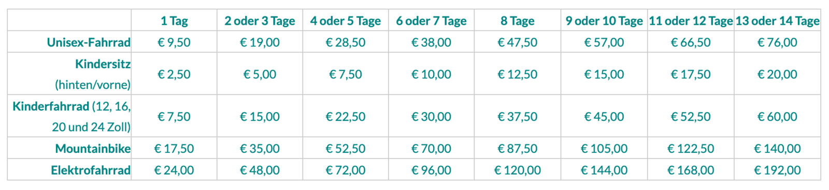Select the € 10,00 Kindersitz price cell
829x190 pixels.
click(431, 74)
